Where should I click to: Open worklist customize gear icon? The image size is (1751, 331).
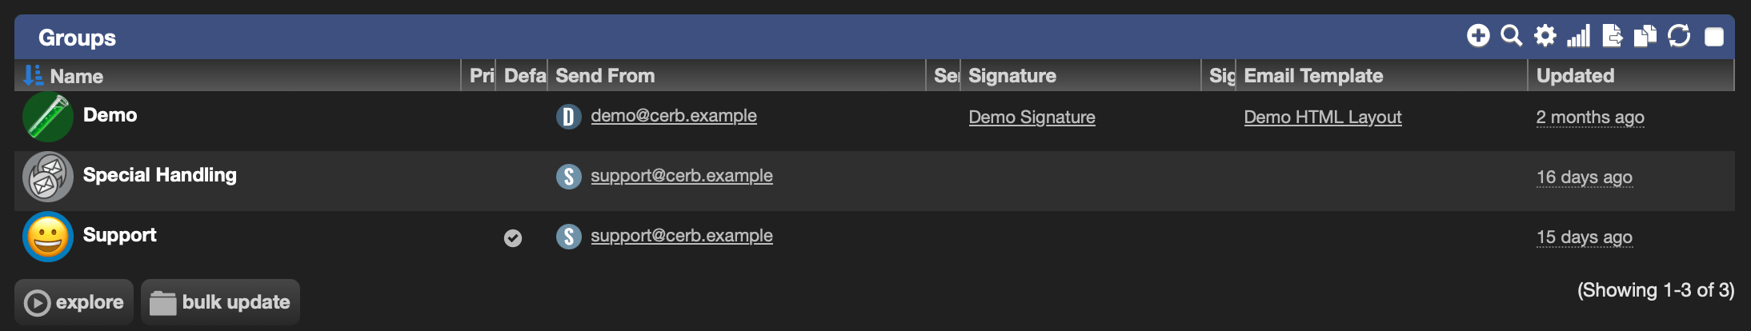pos(1545,36)
